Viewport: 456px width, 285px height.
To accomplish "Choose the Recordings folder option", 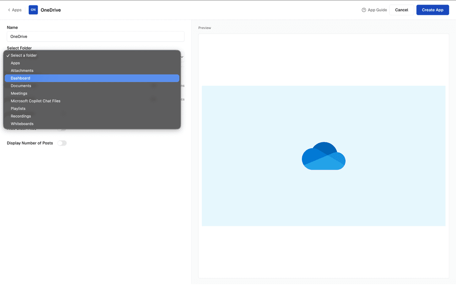I will click(92, 116).
